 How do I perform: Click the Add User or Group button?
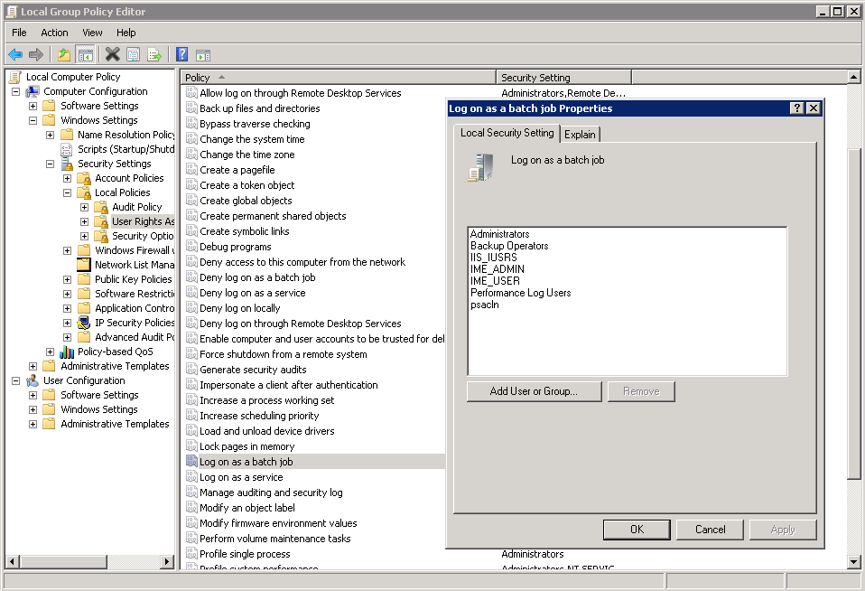pos(533,391)
